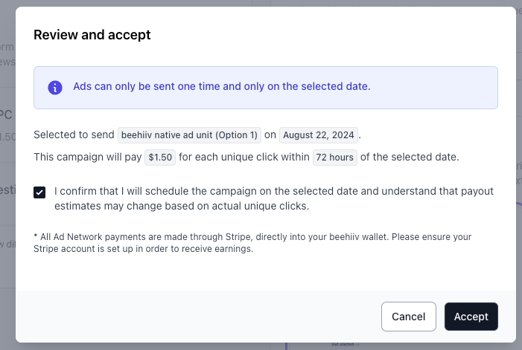
Task: Accept the ad campaign terms
Action: [x=471, y=317]
